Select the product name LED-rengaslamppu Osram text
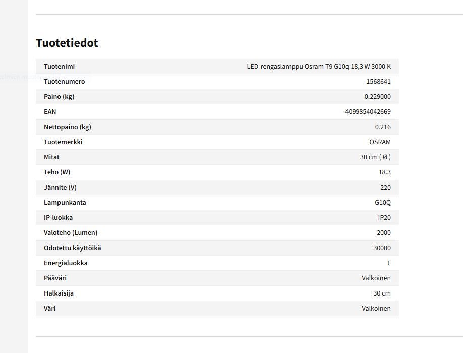463x353 pixels. 318,67
